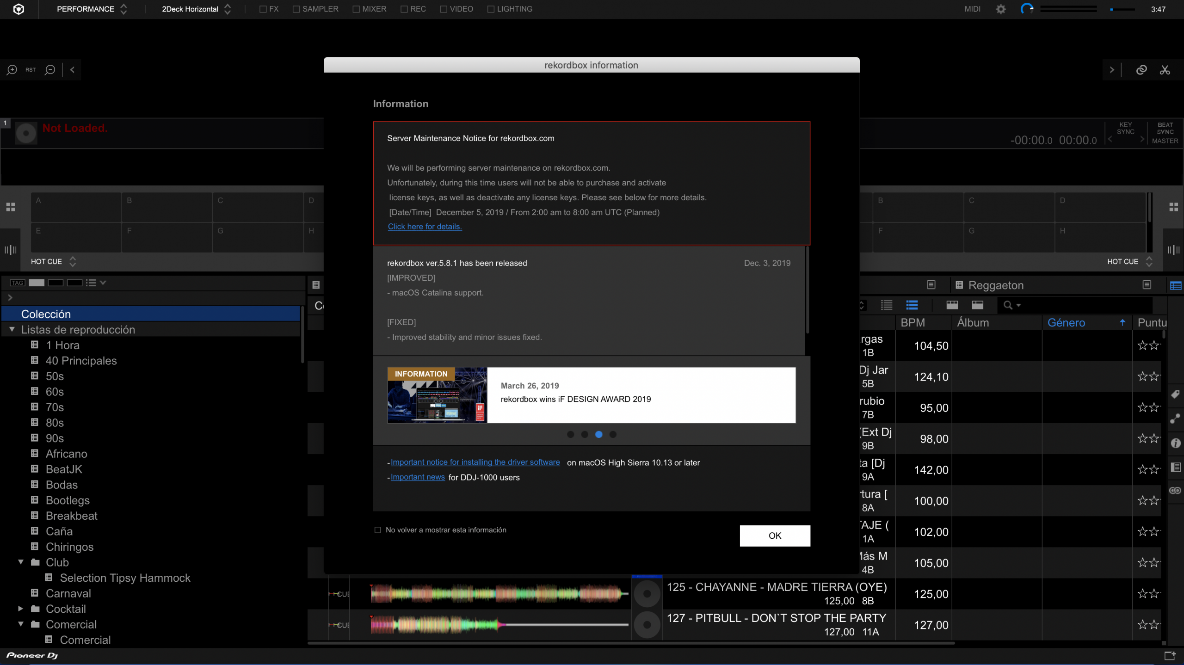Viewport: 1184px width, 665px height.
Task: Click the PITBULL track waveform preview
Action: [x=499, y=625]
